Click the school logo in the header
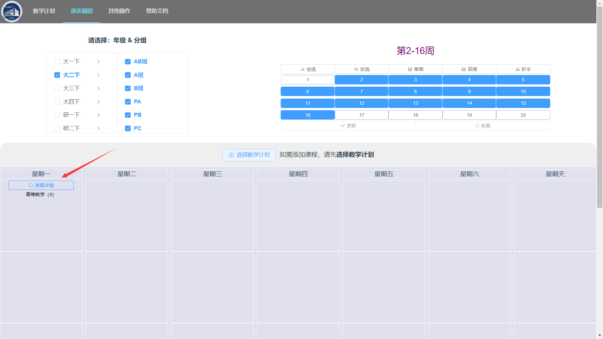The image size is (603, 339). [x=12, y=12]
